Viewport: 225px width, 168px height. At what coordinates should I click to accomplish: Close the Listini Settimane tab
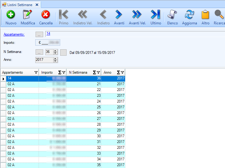37,5
